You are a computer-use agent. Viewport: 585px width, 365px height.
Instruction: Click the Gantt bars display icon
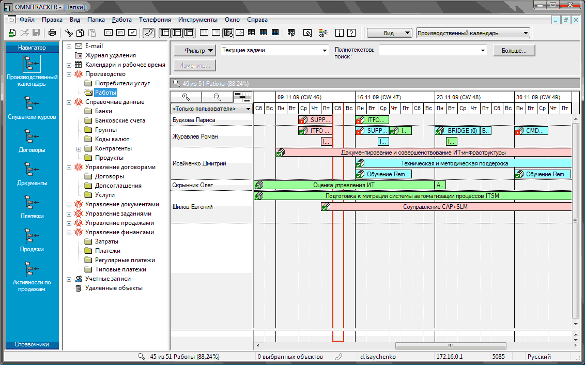coord(242,97)
